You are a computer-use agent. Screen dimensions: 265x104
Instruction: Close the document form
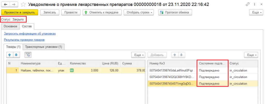coord(261,5)
